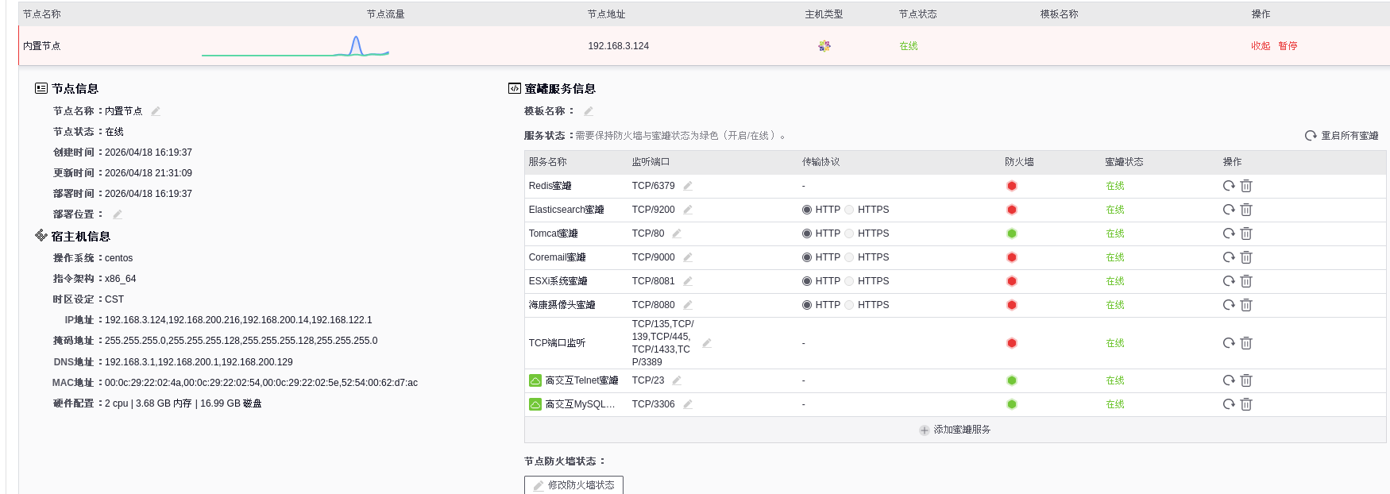Select HTTPS for ESXi system honeypot
The height and width of the screenshot is (494, 1390).
[849, 281]
